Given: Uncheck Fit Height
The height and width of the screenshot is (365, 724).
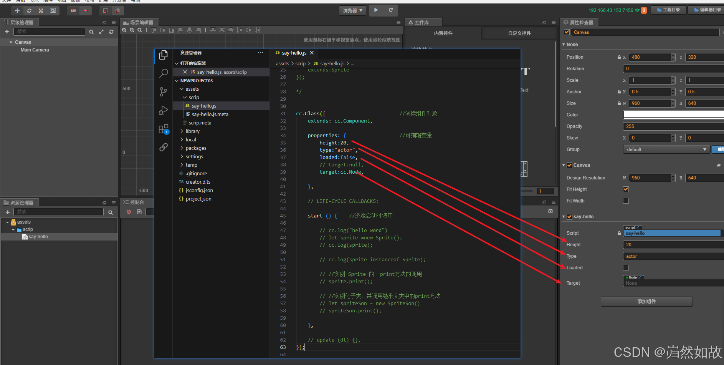Looking at the screenshot, I should (x=626, y=189).
